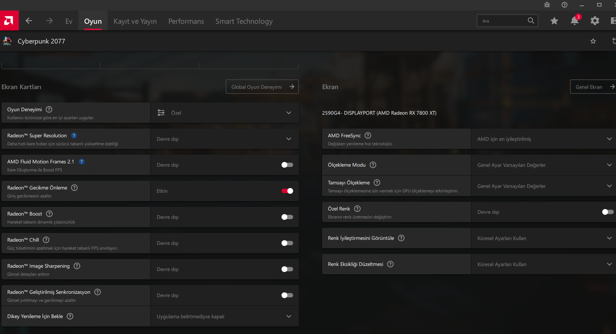The width and height of the screenshot is (616, 334).
Task: Open Tamsayı Ölçekleme dropdown
Action: [543, 186]
